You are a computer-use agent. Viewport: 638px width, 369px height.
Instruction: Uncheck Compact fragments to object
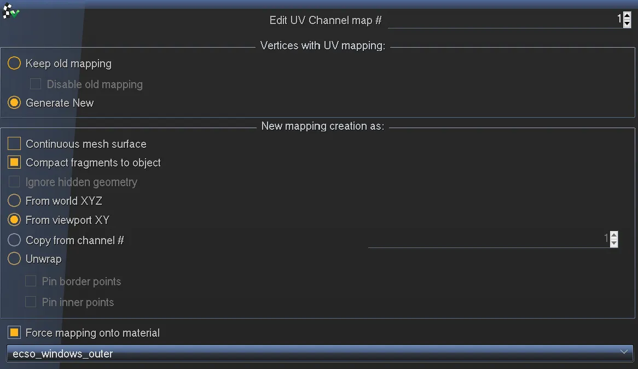click(x=14, y=163)
